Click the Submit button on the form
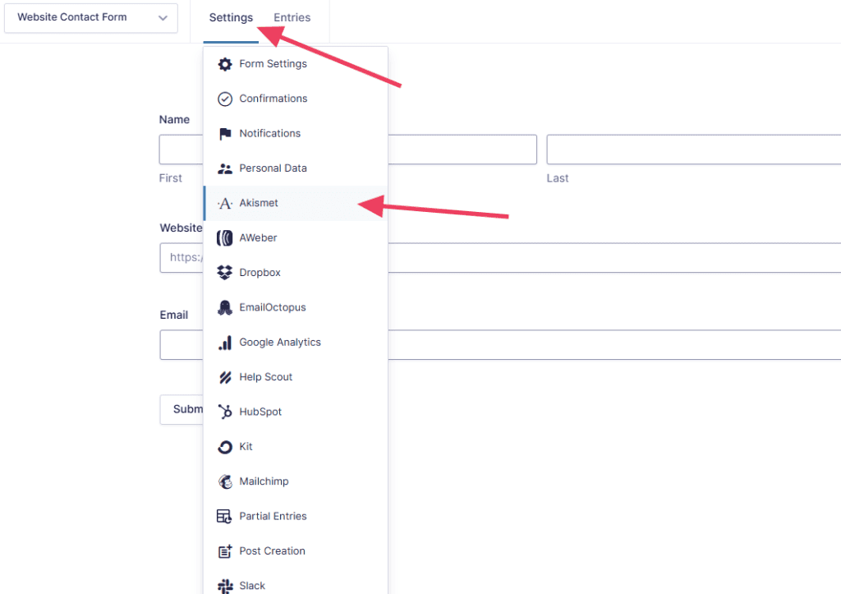 182,410
